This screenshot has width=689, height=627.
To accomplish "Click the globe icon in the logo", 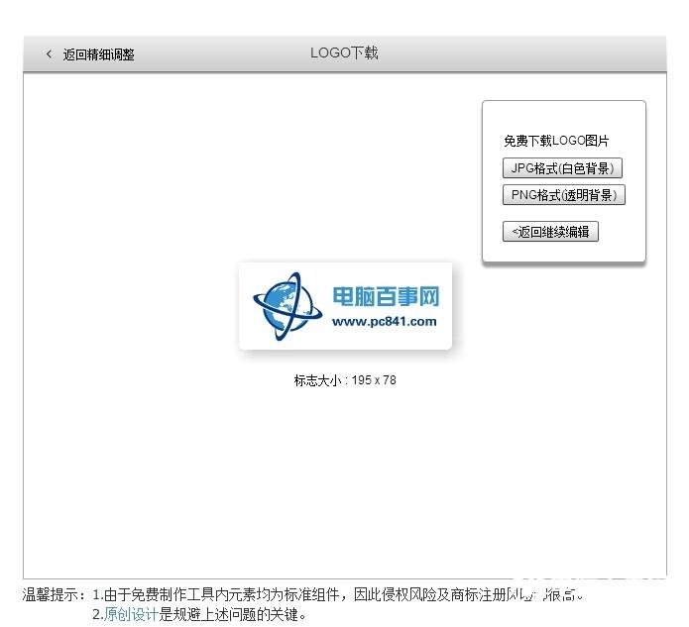I will (x=287, y=306).
